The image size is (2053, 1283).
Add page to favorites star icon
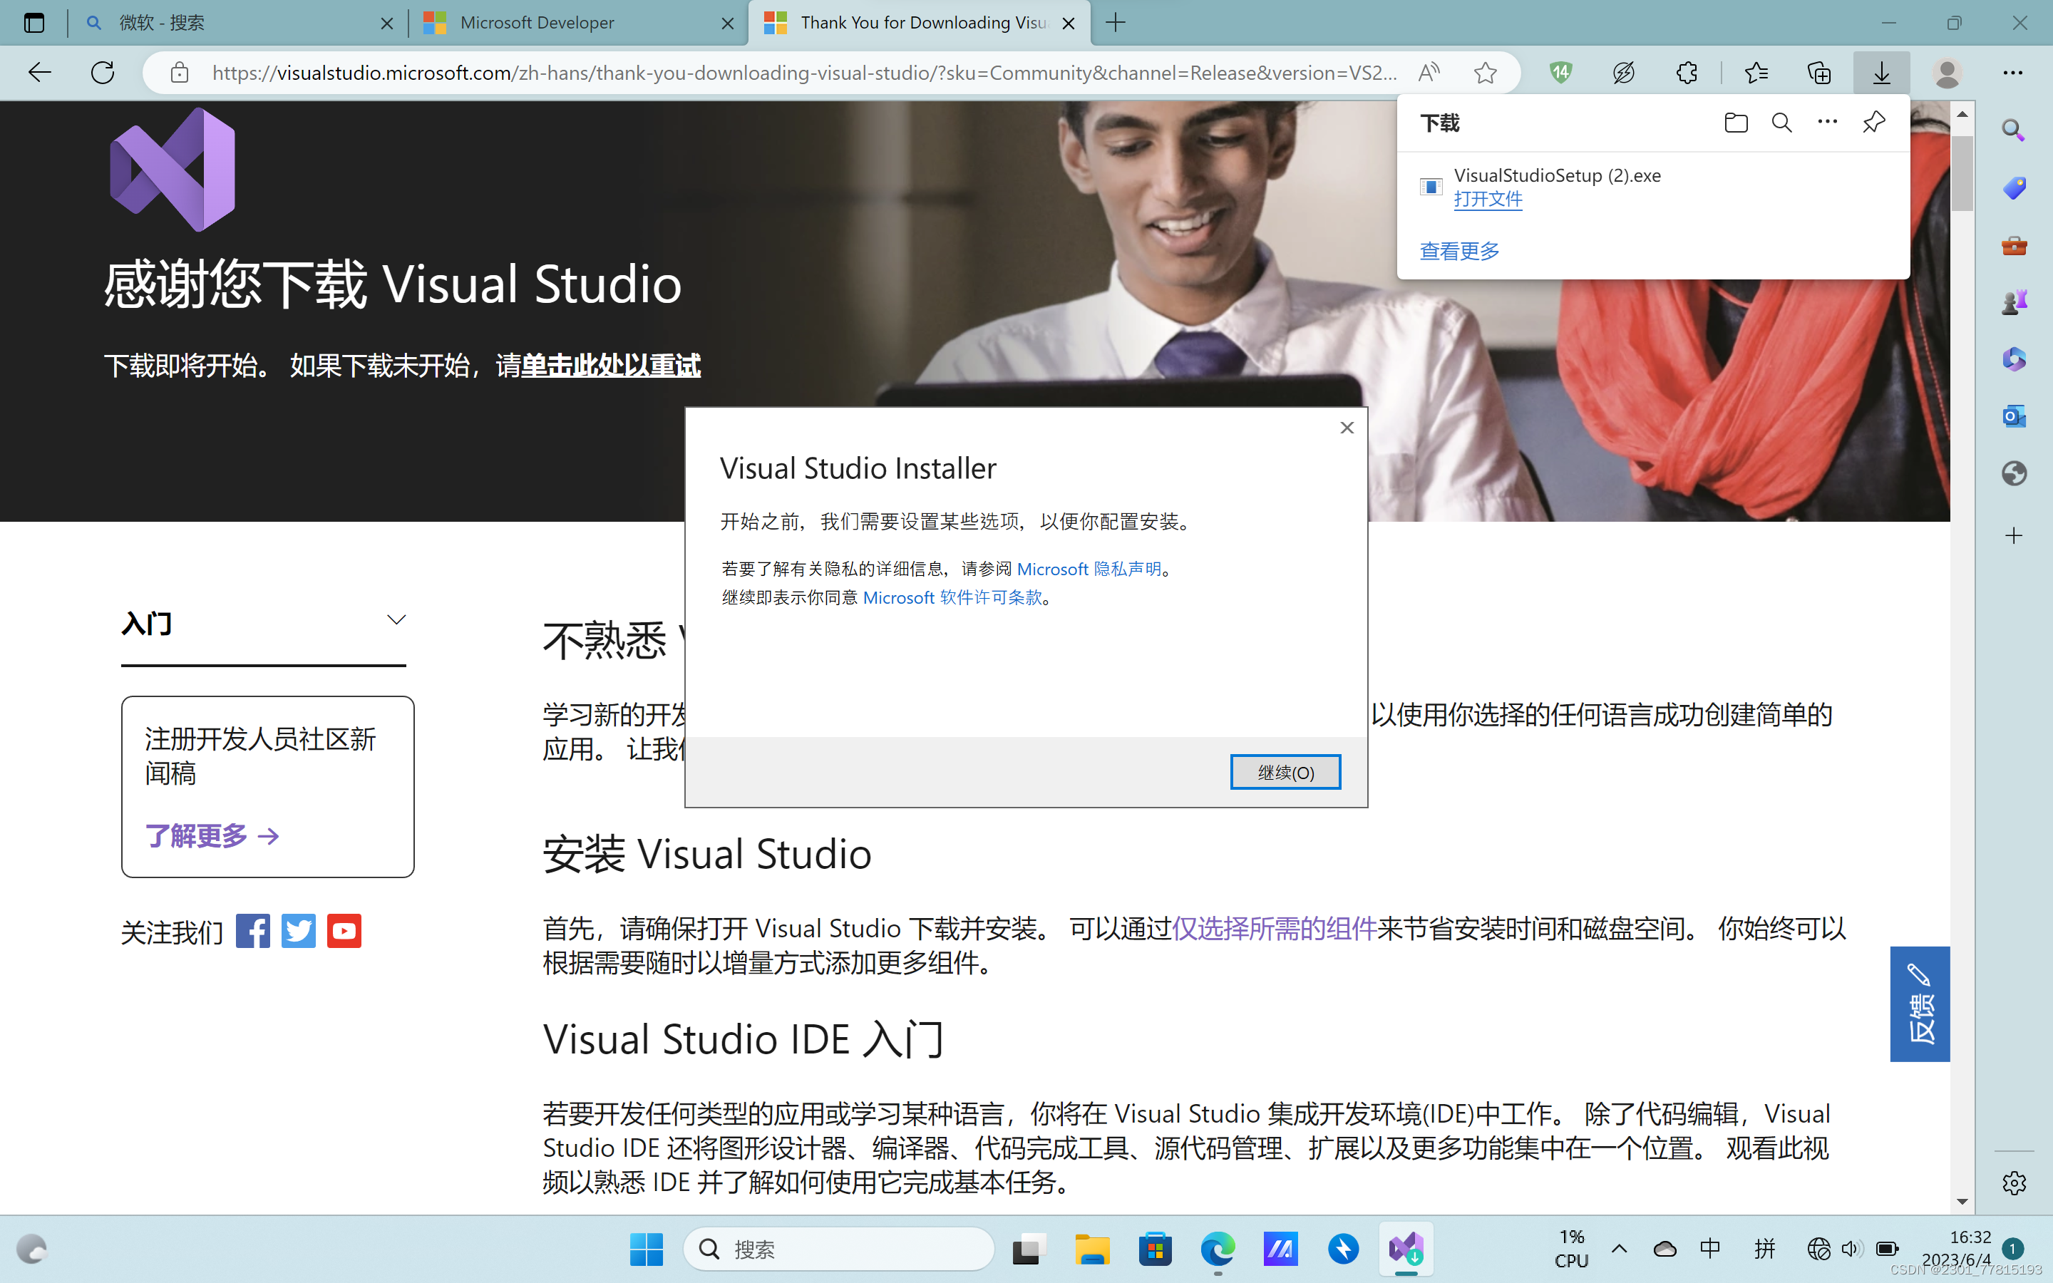(1485, 72)
